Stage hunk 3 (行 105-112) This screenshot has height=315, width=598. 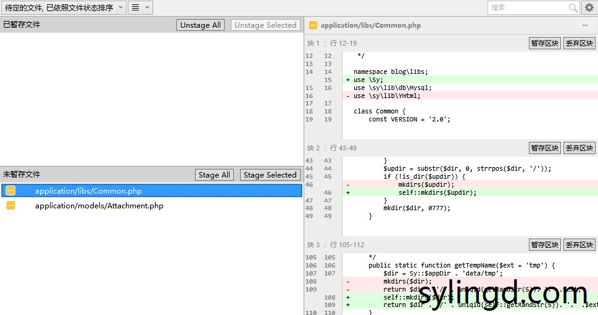pyautogui.click(x=544, y=245)
